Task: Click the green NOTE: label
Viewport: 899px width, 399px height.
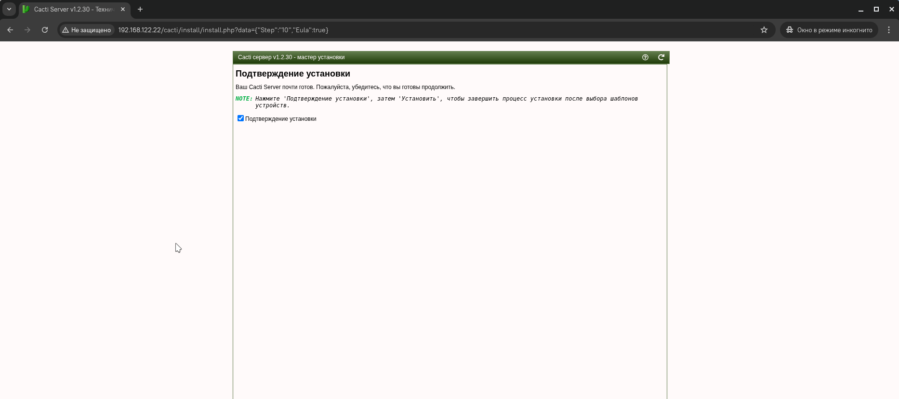Action: pyautogui.click(x=244, y=99)
